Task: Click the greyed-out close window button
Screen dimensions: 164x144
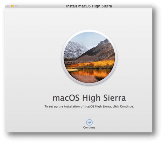Action: 8,6
